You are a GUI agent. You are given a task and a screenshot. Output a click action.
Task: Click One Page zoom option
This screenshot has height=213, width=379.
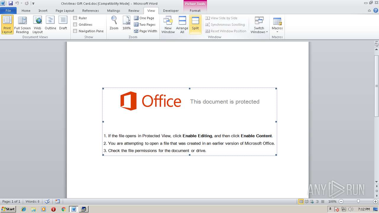click(144, 18)
